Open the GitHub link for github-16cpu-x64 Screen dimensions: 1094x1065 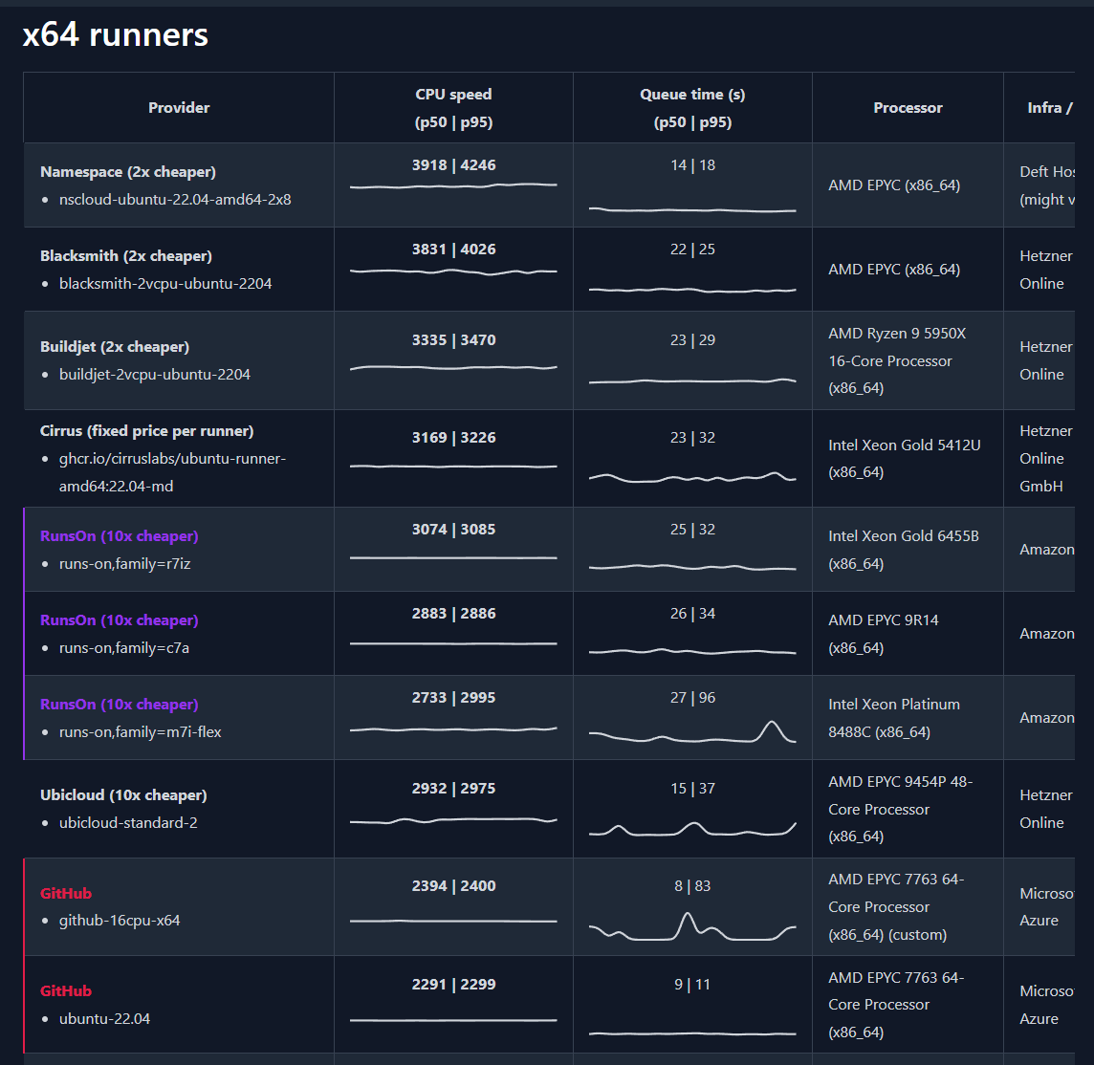point(66,894)
